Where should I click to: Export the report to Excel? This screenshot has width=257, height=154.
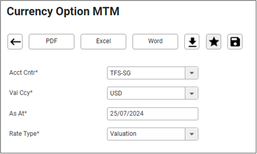(x=103, y=42)
